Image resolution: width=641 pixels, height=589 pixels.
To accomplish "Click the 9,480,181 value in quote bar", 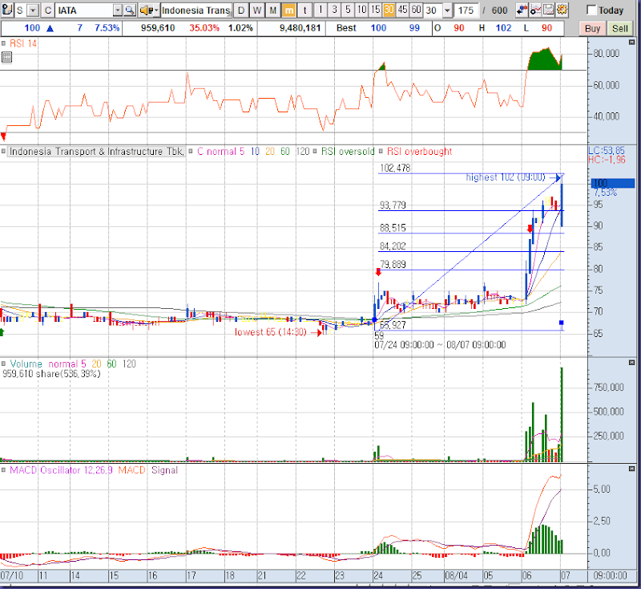I will pyautogui.click(x=300, y=28).
